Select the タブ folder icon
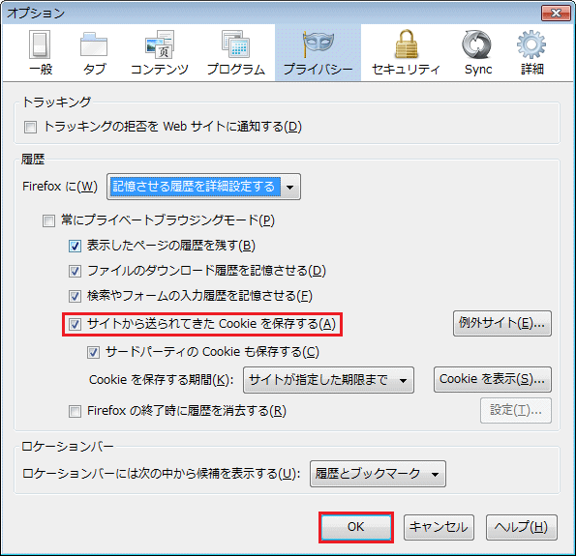576x556 pixels. 94,45
